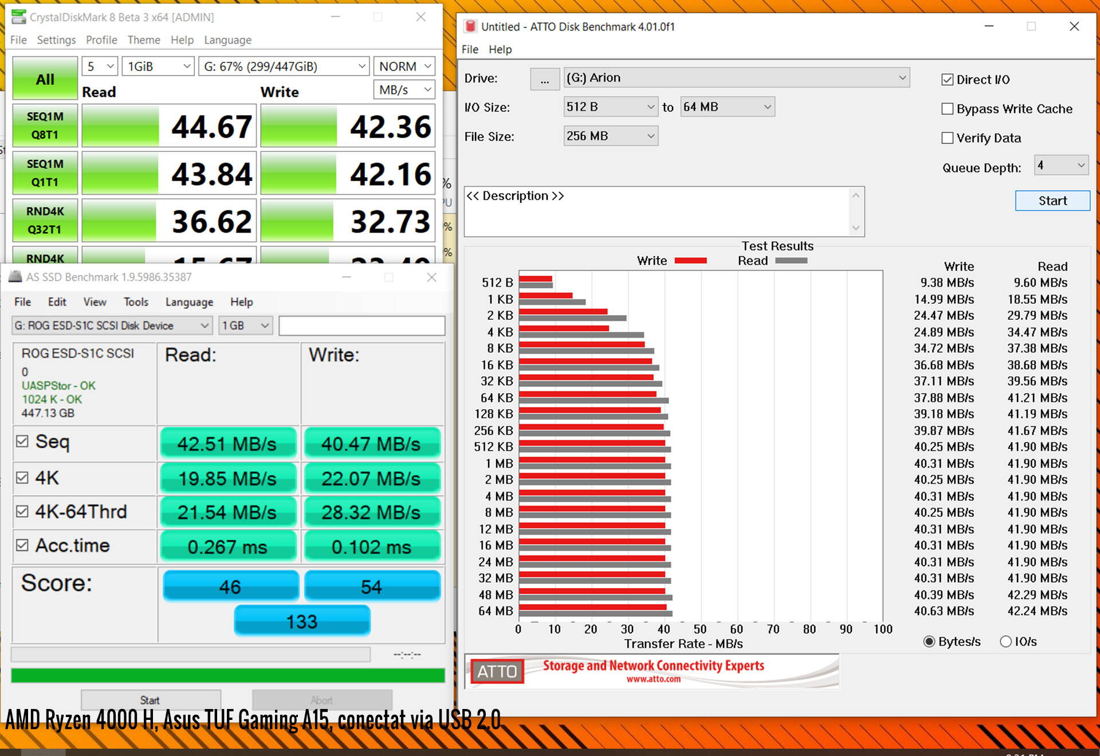
Task: Click the red ATTO logo banner
Action: (x=497, y=671)
